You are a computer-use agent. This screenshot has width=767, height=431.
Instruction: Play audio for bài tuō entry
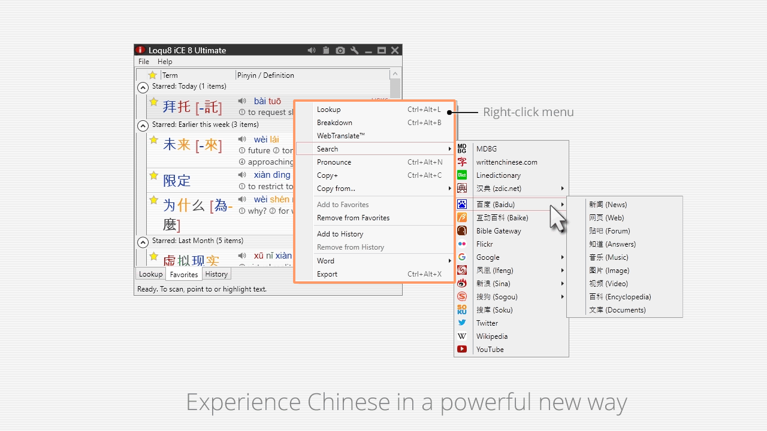[x=242, y=101]
